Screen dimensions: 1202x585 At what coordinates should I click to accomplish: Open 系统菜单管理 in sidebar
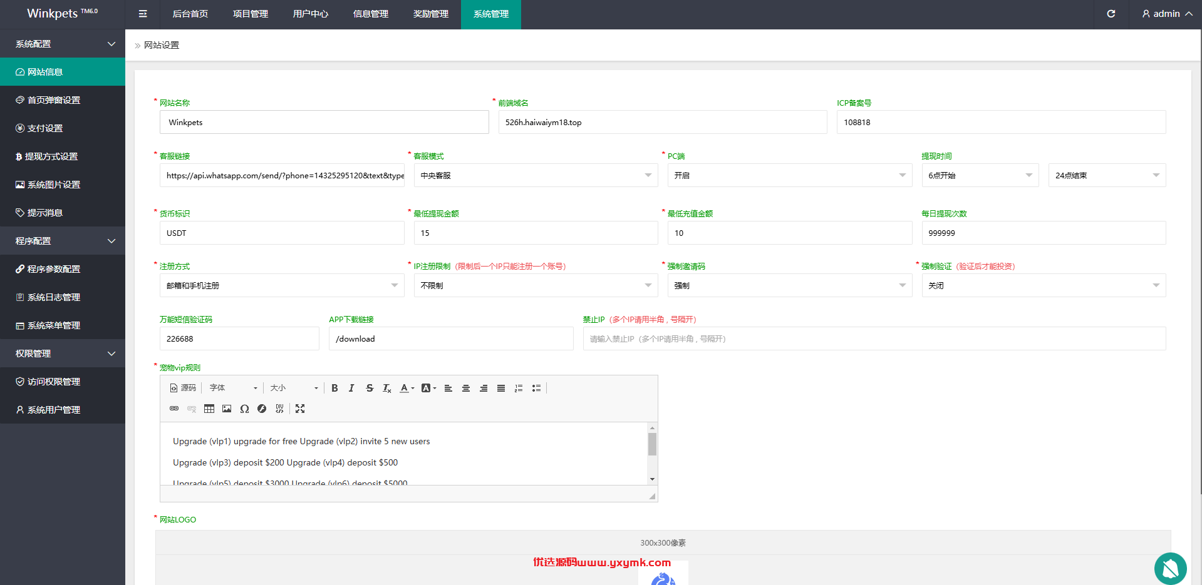pos(63,325)
